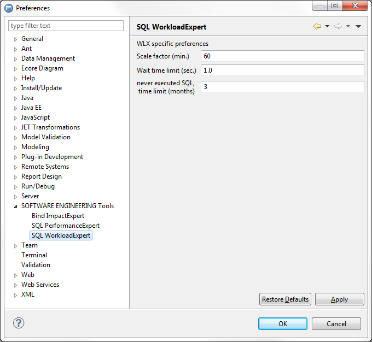Open the page view menu triangle
Image resolution: width=372 pixels, height=342 pixels.
pyautogui.click(x=358, y=26)
